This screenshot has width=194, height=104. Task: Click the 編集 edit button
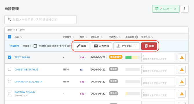click(81, 46)
